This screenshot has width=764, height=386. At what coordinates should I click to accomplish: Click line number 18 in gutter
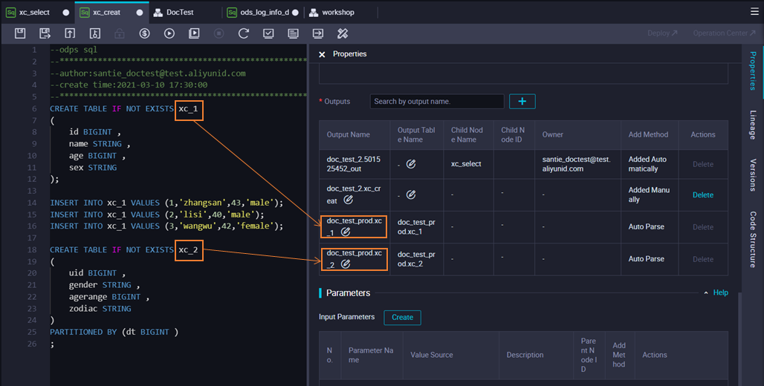(32, 249)
